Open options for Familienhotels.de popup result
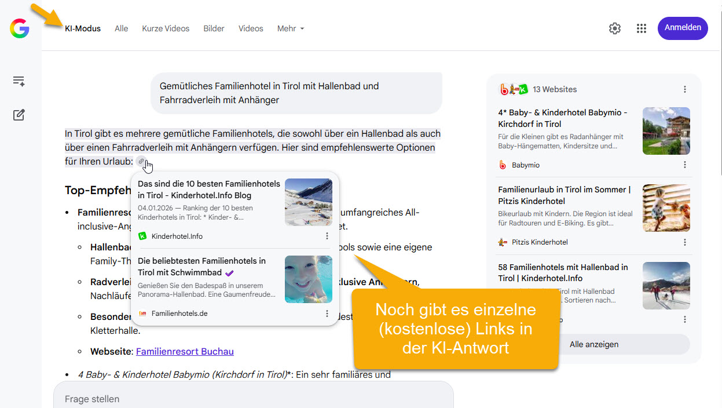Viewport: 722px width, 408px height. click(x=327, y=314)
